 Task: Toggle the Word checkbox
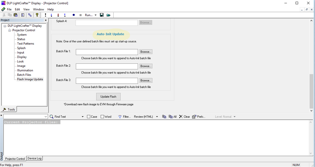(x=102, y=117)
